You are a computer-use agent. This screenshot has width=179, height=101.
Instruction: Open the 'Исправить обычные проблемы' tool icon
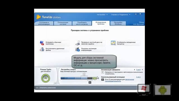pyautogui.click(x=42, y=43)
